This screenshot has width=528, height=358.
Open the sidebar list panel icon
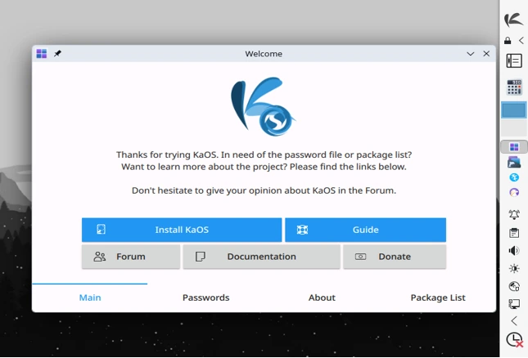(x=514, y=60)
